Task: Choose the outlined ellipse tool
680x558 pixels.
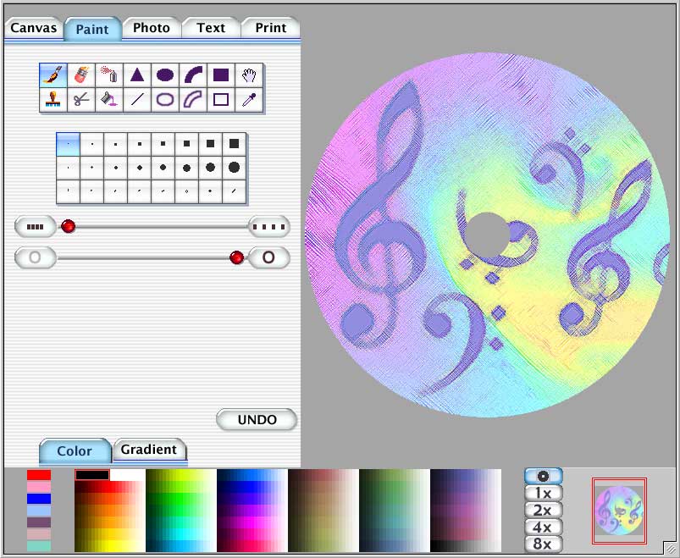Action: coord(165,100)
